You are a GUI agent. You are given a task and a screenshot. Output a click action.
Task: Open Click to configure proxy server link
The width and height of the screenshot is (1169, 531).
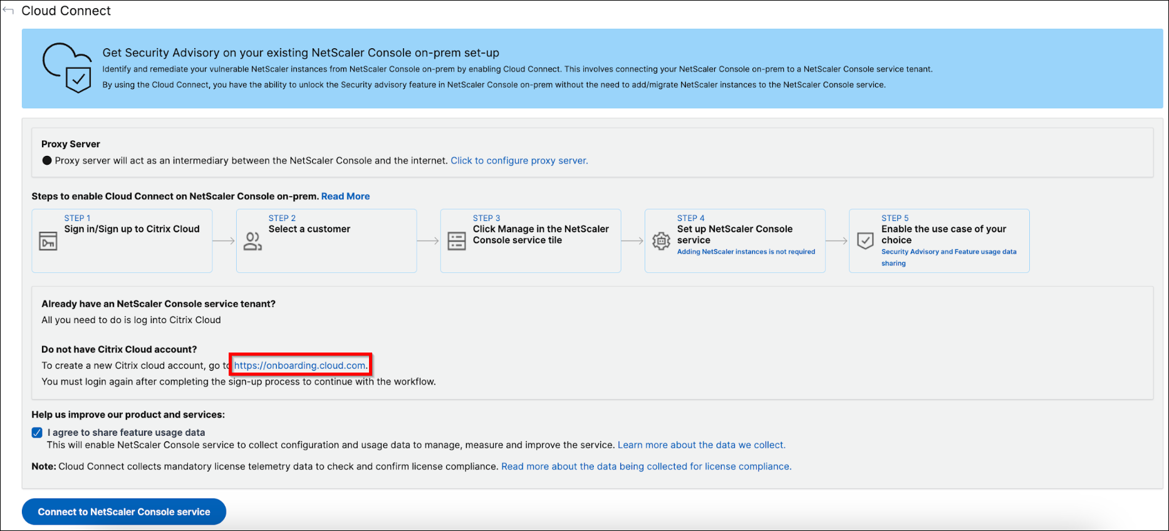[519, 160]
